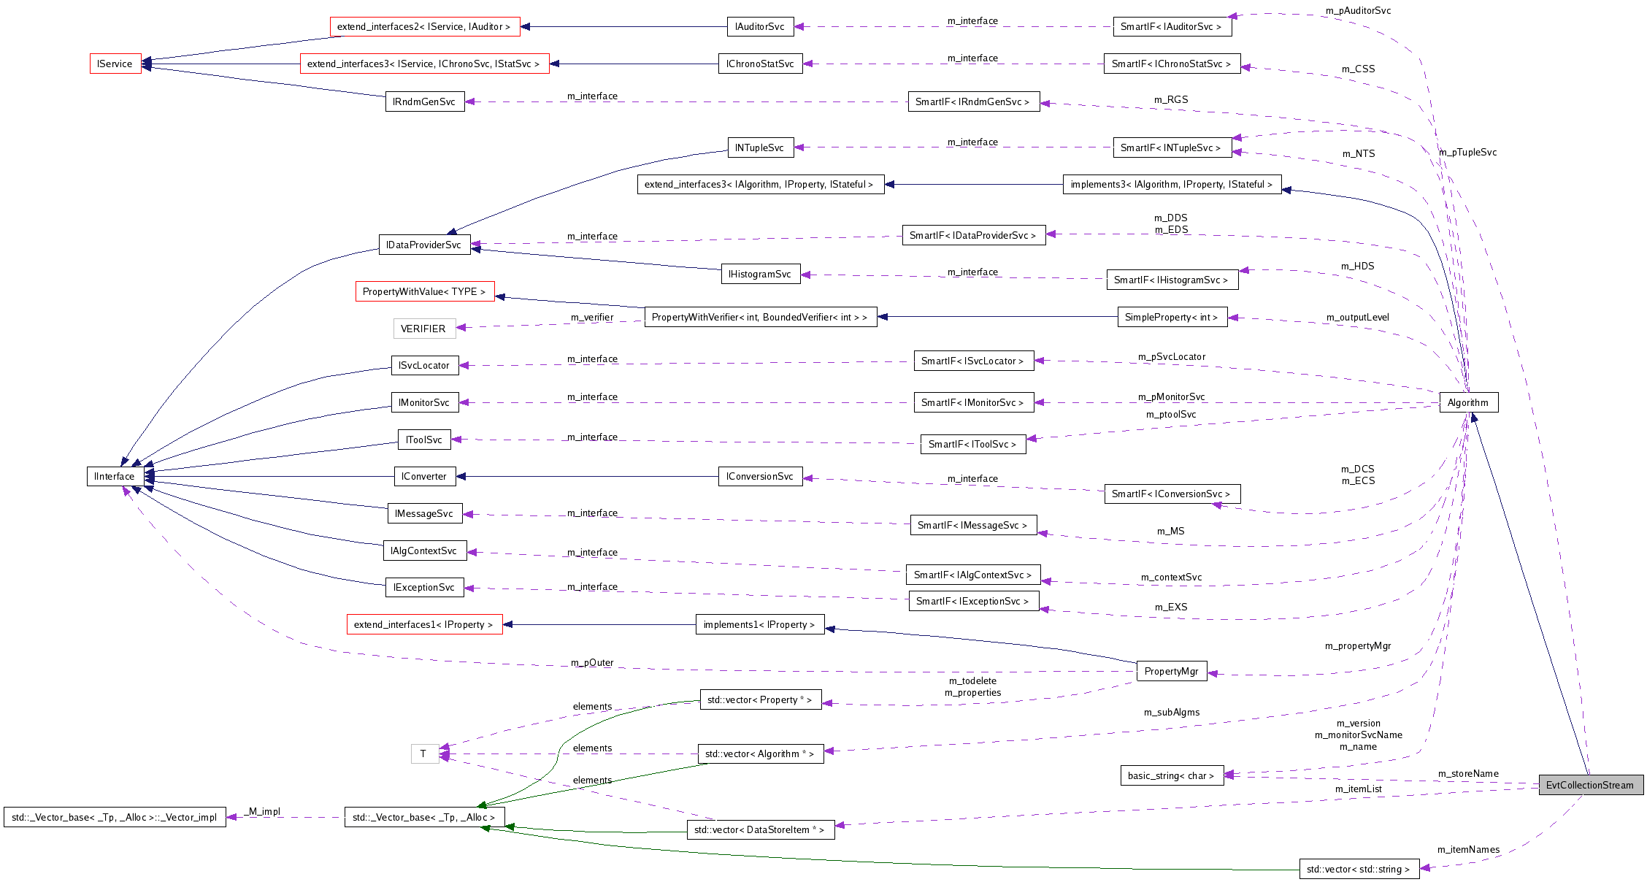The height and width of the screenshot is (882, 1647).
Task: Select the IRndmGenSvc node
Action: (424, 101)
